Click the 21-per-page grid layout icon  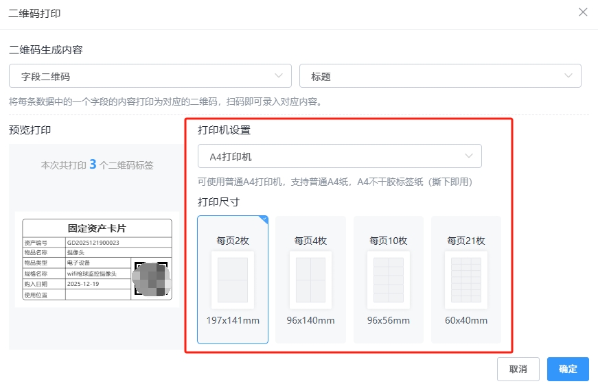click(x=465, y=280)
